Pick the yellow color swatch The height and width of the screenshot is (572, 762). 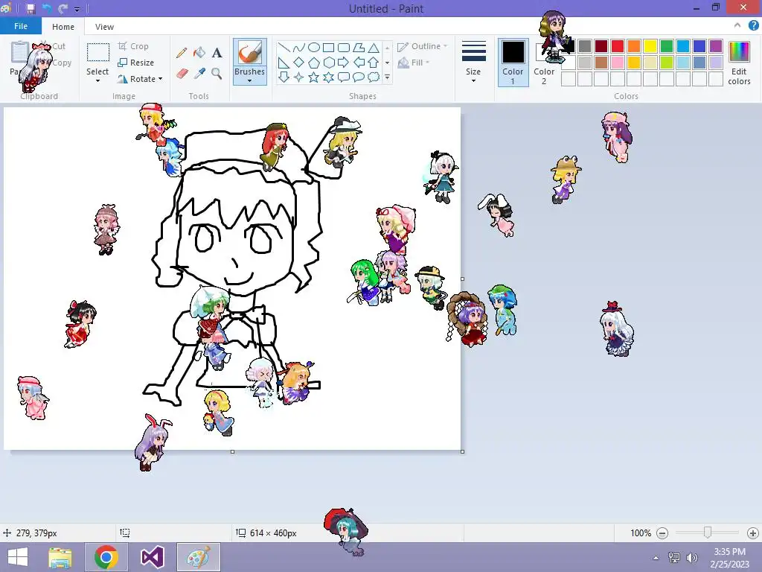(650, 46)
